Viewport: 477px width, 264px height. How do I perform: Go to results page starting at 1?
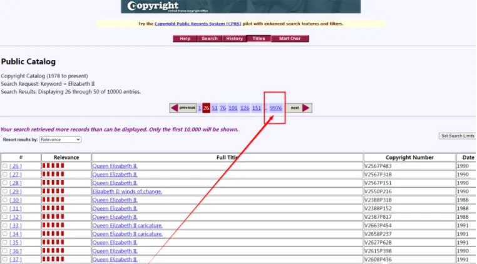(x=200, y=108)
